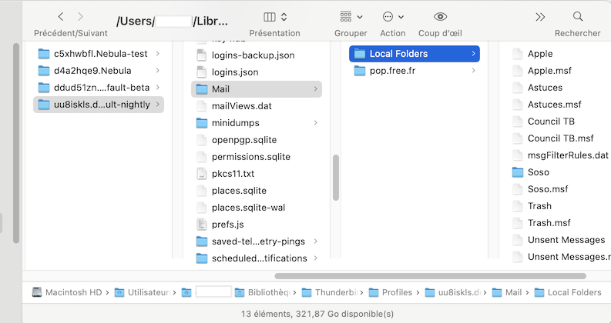The image size is (611, 323).
Task: Click the Rechercher magnifier icon
Action: click(x=578, y=16)
